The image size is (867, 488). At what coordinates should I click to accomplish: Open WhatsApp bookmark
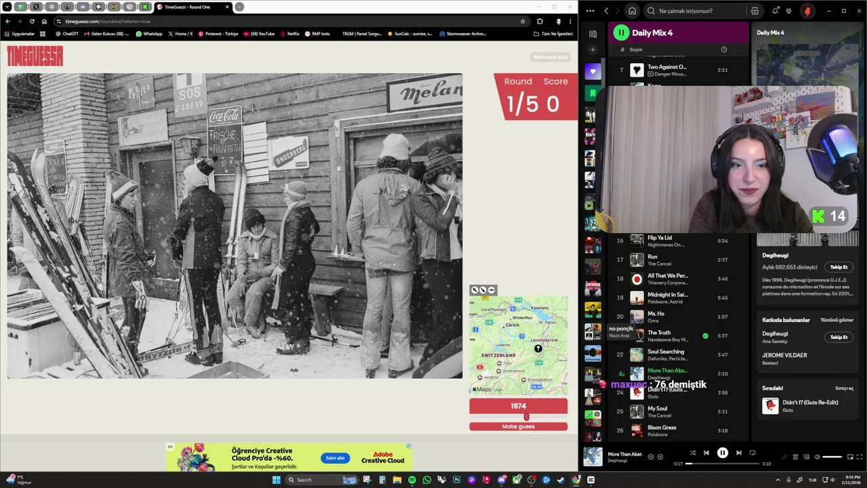pos(149,33)
